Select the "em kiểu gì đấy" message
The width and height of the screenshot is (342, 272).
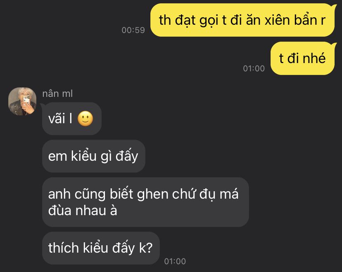click(x=94, y=156)
